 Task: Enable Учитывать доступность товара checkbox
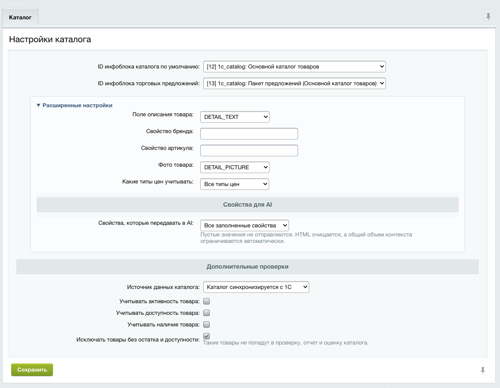(206, 313)
